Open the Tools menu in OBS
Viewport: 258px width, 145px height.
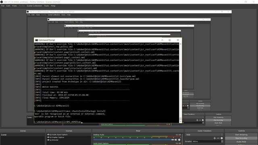click(x=46, y=6)
